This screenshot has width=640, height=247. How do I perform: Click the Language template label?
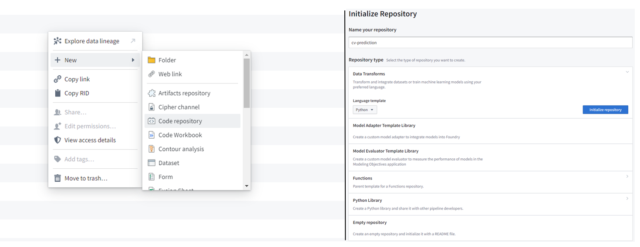click(369, 101)
